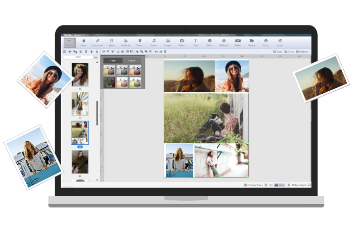Click the Open Link tool icon
Image resolution: width=357 pixels, height=230 pixels.
(97, 42)
